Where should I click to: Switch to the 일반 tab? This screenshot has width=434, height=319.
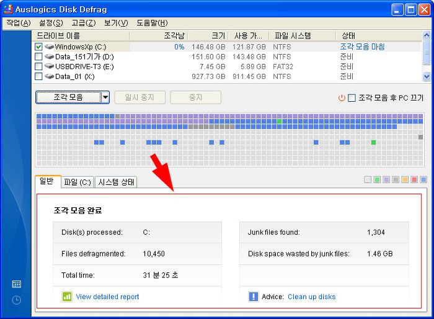48,182
